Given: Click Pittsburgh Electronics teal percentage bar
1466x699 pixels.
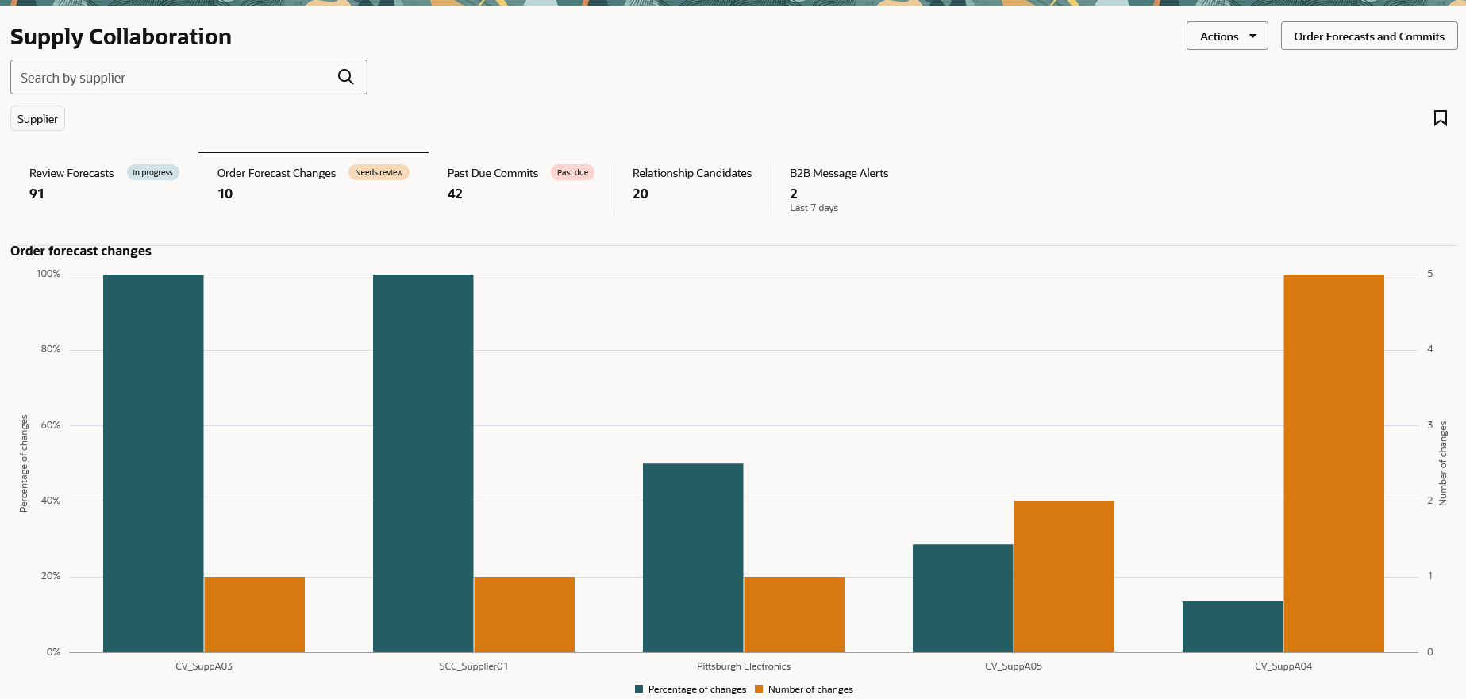Looking at the screenshot, I should point(693,558).
